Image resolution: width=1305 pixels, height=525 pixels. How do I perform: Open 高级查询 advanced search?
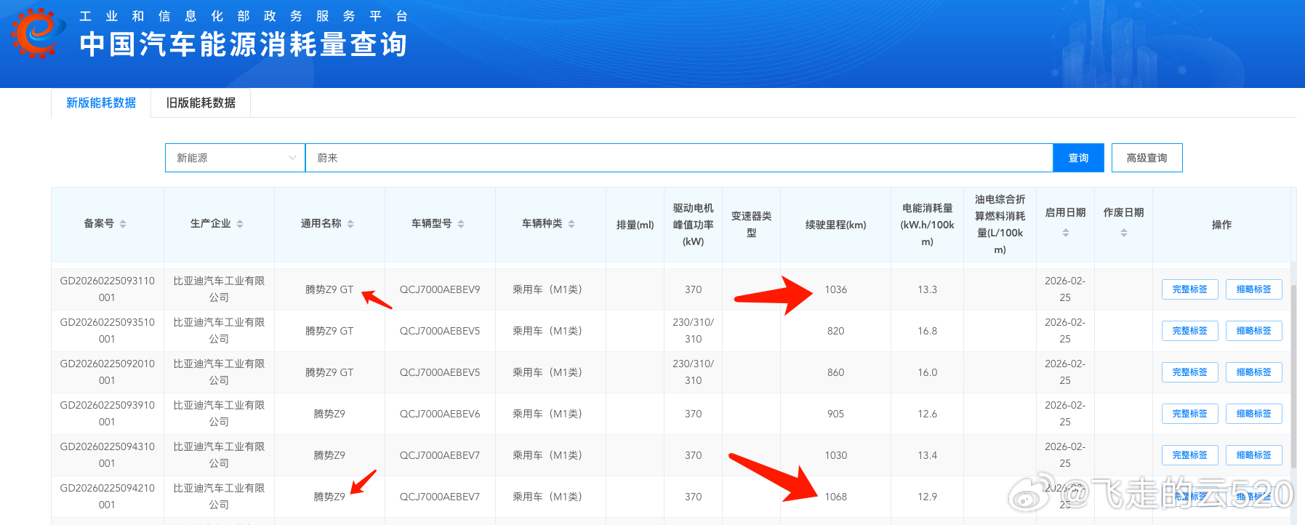pyautogui.click(x=1147, y=158)
